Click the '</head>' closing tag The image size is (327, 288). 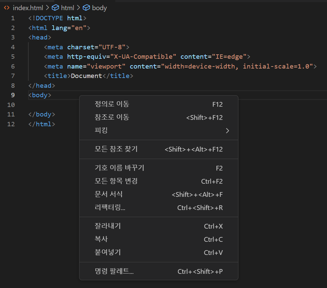(42, 85)
